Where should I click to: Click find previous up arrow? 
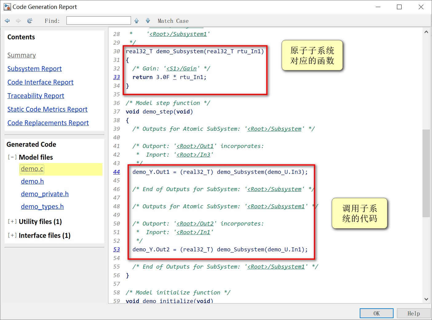coord(137,21)
